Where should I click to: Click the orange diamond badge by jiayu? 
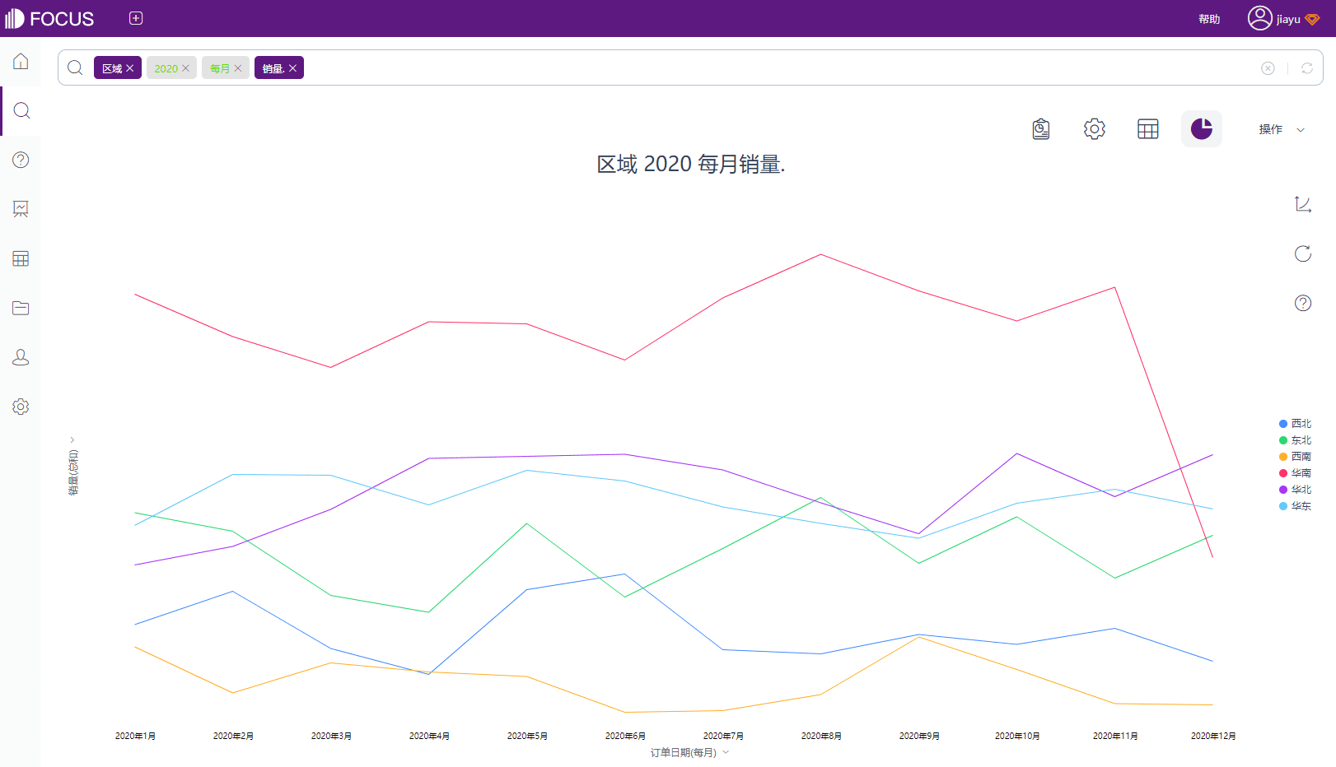click(1312, 19)
